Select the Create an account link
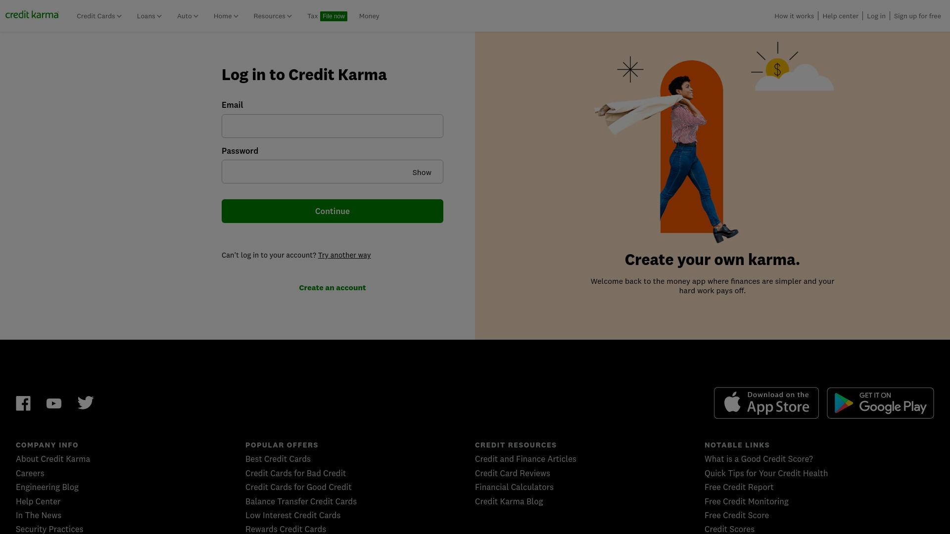Viewport: 950px width, 534px height. point(332,288)
